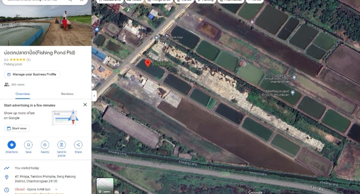
Task: Click the address text 47, Pimpa
Action: [x=45, y=179]
